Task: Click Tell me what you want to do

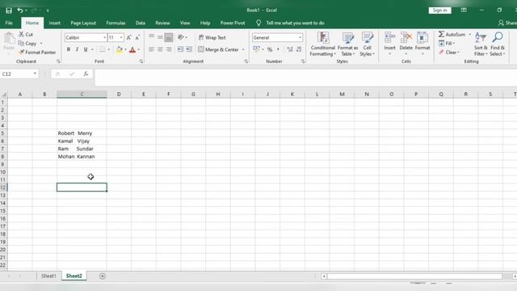Action: click(x=295, y=23)
